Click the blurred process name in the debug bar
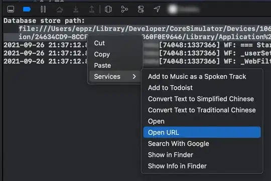 pyautogui.click(x=184, y=10)
